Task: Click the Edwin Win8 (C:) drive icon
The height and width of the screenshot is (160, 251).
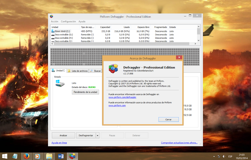Action: click(53, 31)
